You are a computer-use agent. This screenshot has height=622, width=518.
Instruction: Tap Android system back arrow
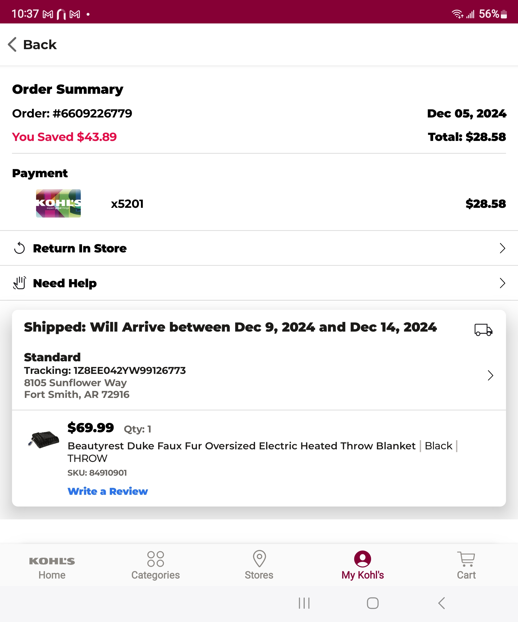click(x=441, y=603)
